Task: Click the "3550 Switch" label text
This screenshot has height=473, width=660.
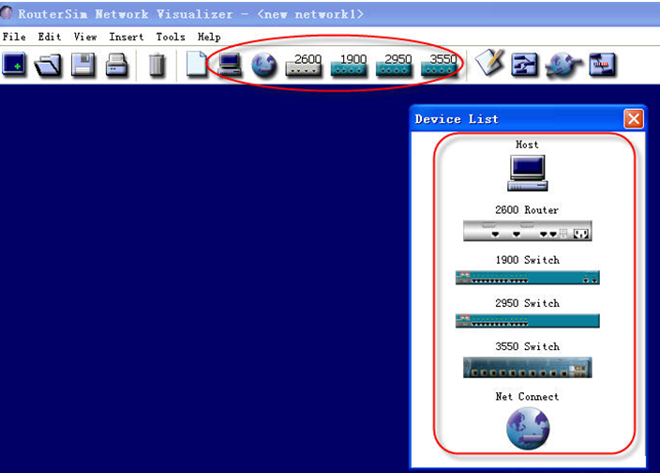Action: coord(528,346)
